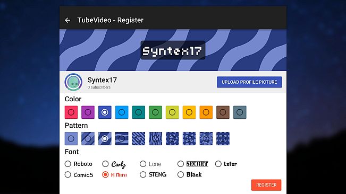Choose the Lane font radio button
346x194 pixels.
coord(143,164)
